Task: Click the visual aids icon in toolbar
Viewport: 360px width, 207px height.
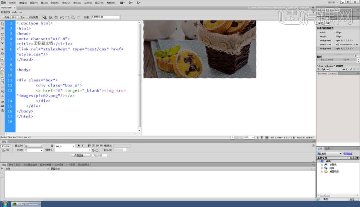Action: click(73, 17)
